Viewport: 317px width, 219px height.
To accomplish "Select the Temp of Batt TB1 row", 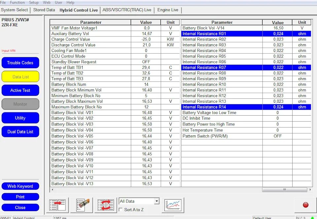I will 115,68.
